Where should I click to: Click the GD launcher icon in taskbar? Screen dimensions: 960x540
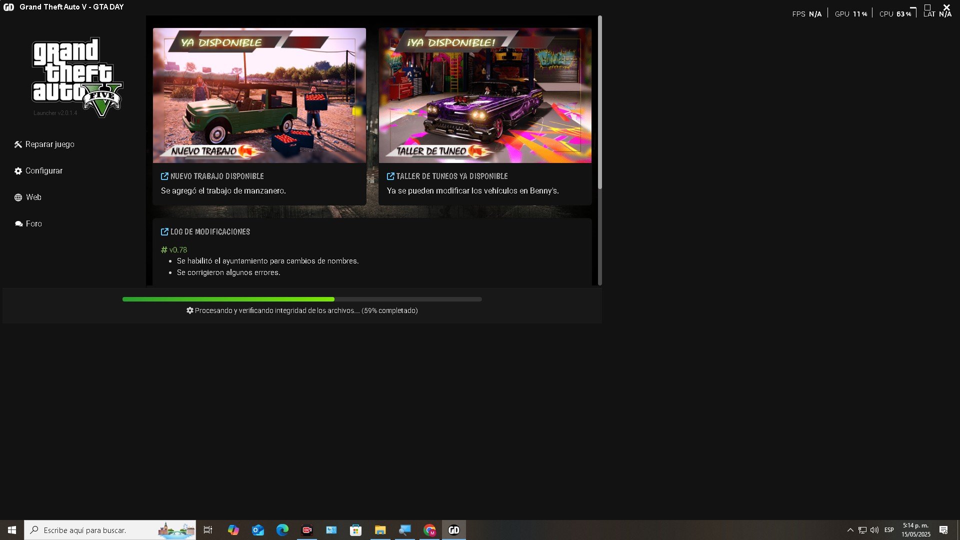(454, 530)
